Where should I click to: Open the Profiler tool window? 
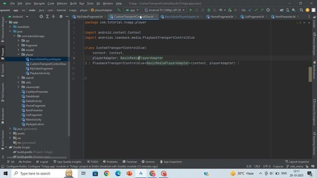25,162
